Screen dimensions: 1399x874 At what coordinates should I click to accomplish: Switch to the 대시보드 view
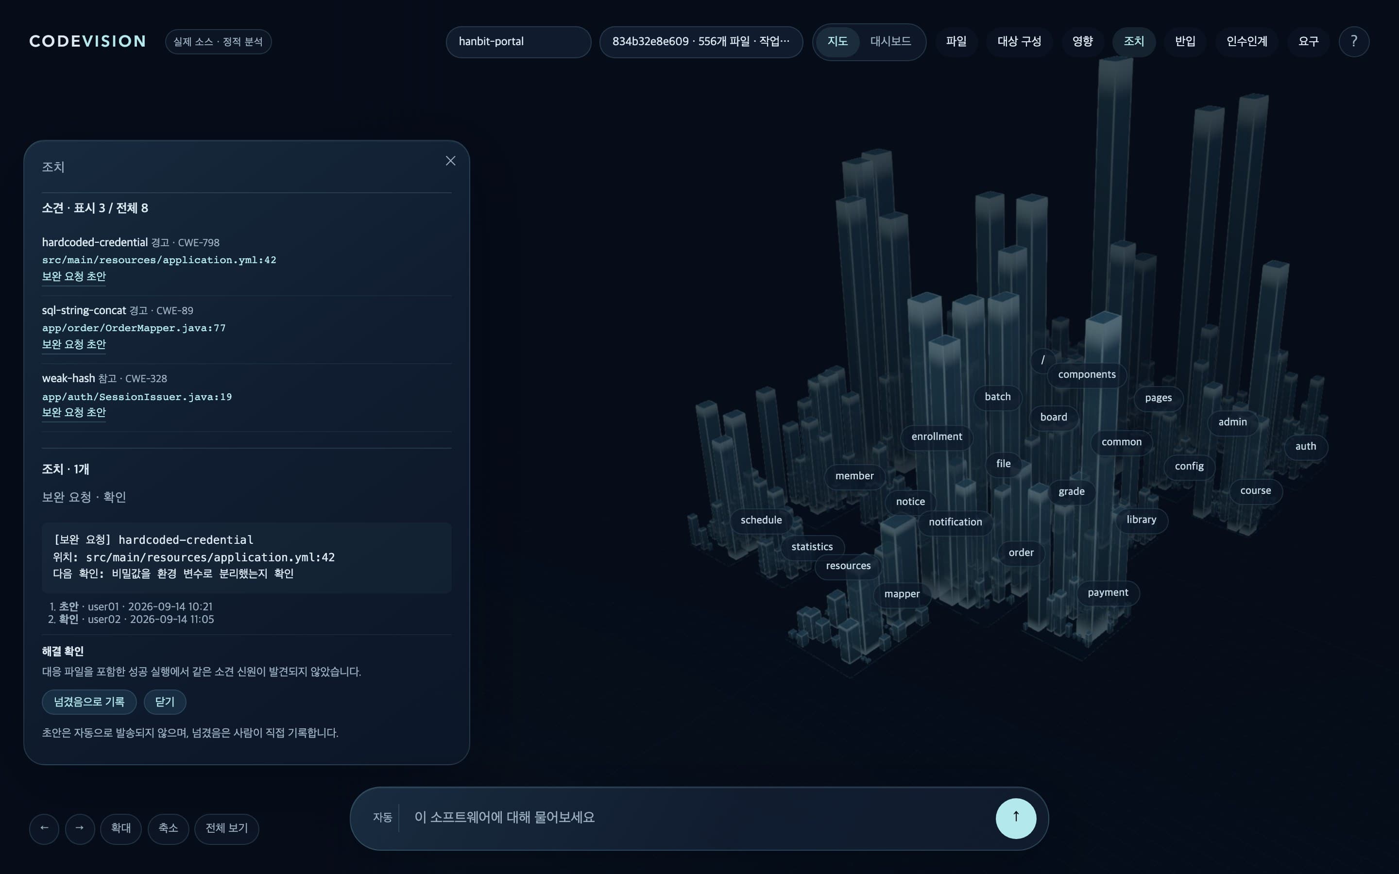pyautogui.click(x=890, y=42)
